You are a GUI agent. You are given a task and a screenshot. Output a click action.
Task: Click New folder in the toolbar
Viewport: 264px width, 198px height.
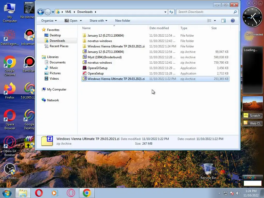(x=122, y=21)
